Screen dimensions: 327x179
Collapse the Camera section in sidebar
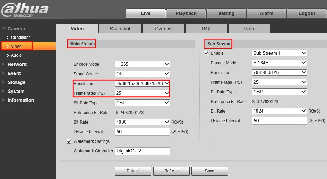14,29
